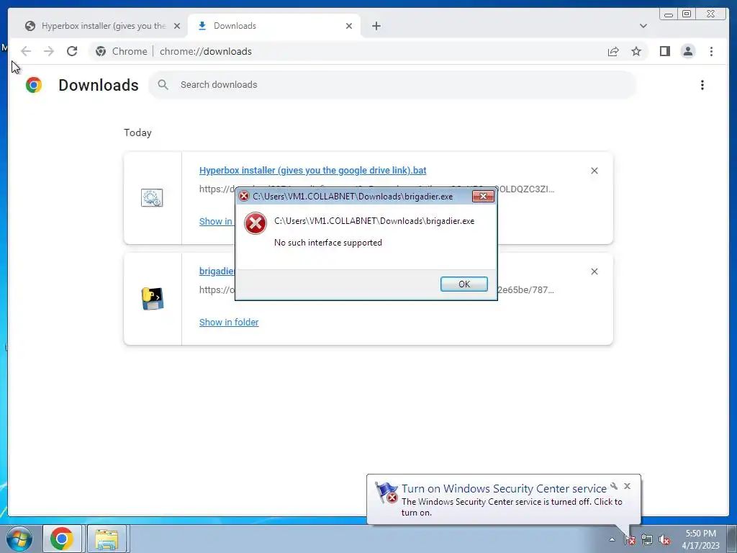Click the brigadier Python file icon
This screenshot has height=553, width=737.
(153, 299)
